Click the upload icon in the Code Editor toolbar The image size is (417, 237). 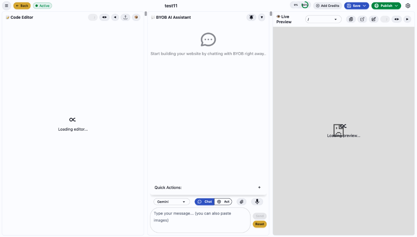125,17
